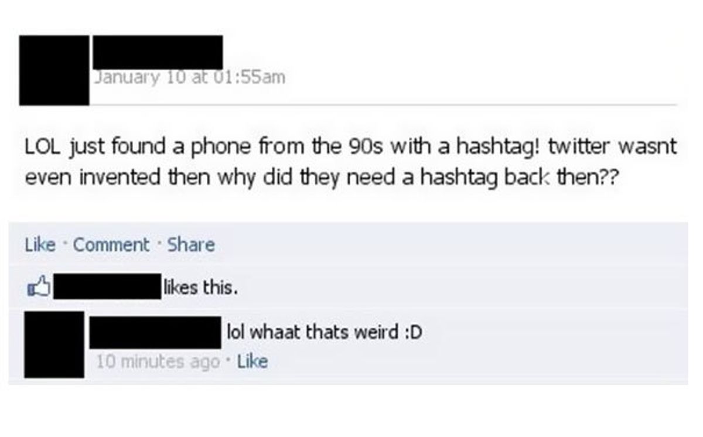Click the thumbs-up icon beside likes this
Image resolution: width=703 pixels, height=437 pixels.
point(40,287)
